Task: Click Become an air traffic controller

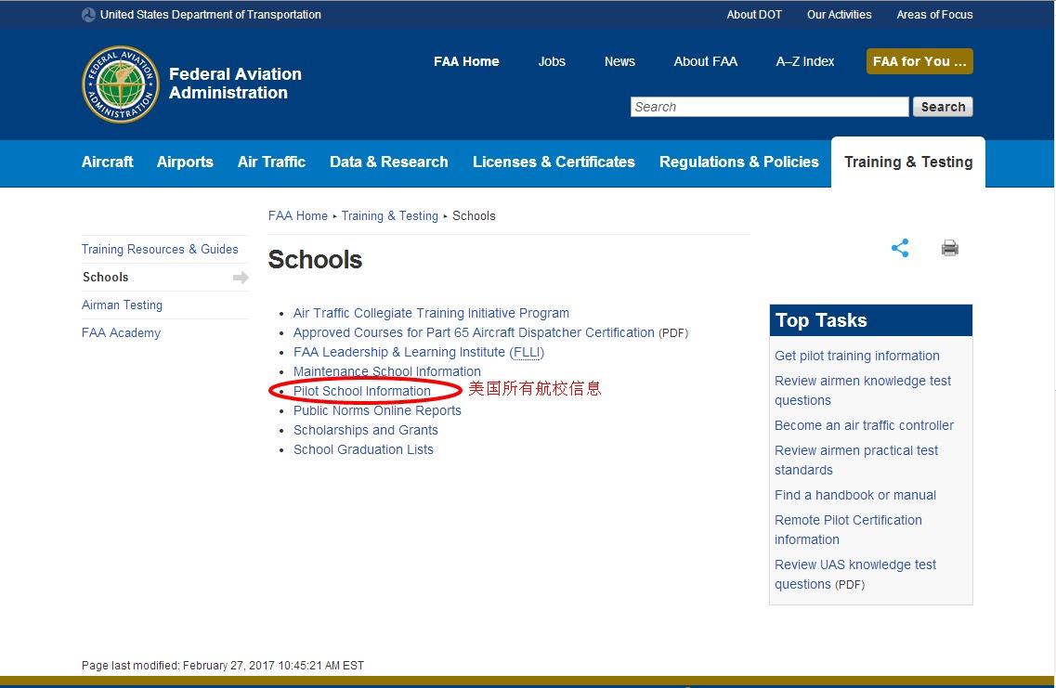Action: [864, 425]
